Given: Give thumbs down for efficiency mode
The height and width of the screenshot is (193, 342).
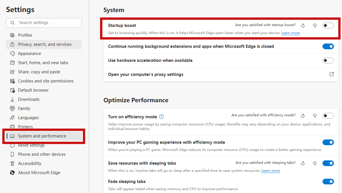Looking at the screenshot, I should coord(315,116).
